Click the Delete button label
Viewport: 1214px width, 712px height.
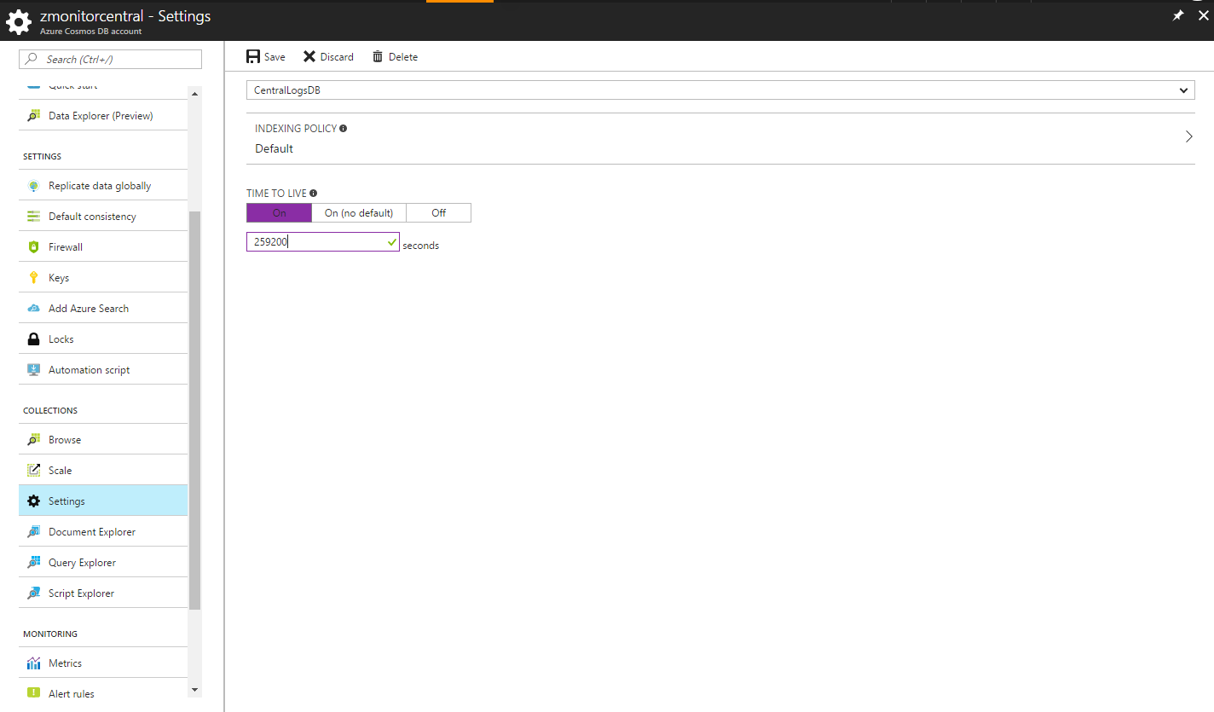[x=403, y=57]
